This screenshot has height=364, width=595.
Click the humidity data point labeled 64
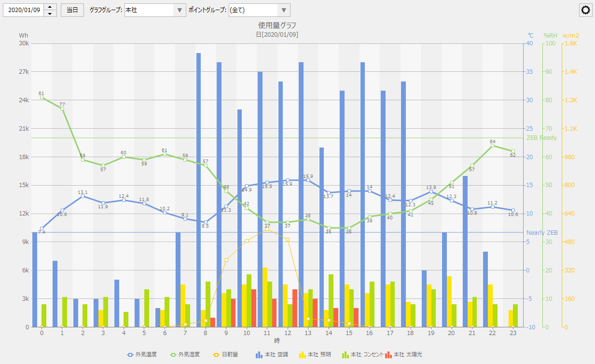point(493,145)
